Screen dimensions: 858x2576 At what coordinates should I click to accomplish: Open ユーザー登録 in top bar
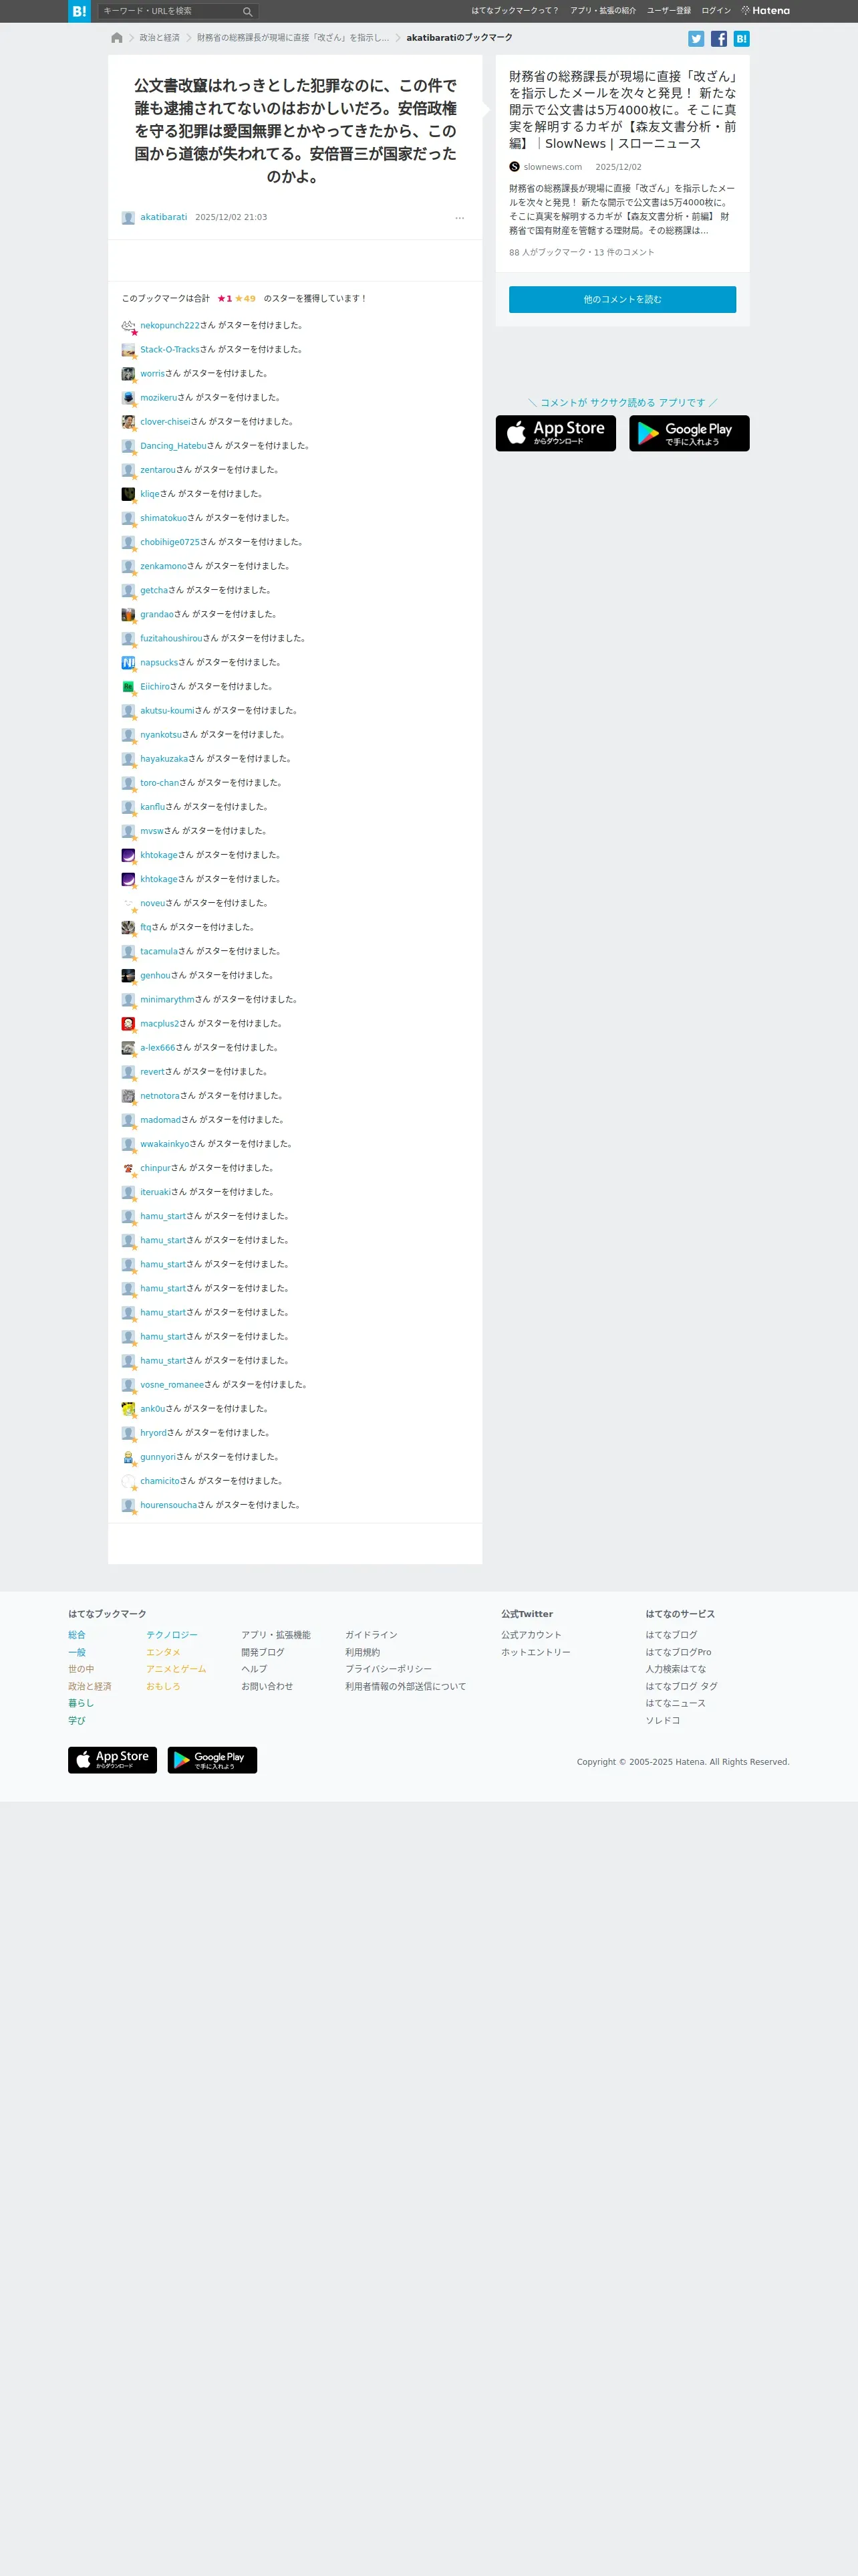668,11
